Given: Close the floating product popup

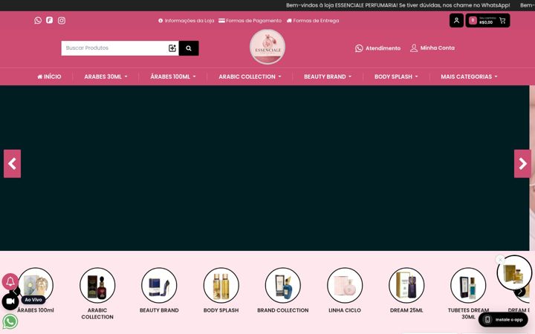Looking at the screenshot, I should point(500,260).
